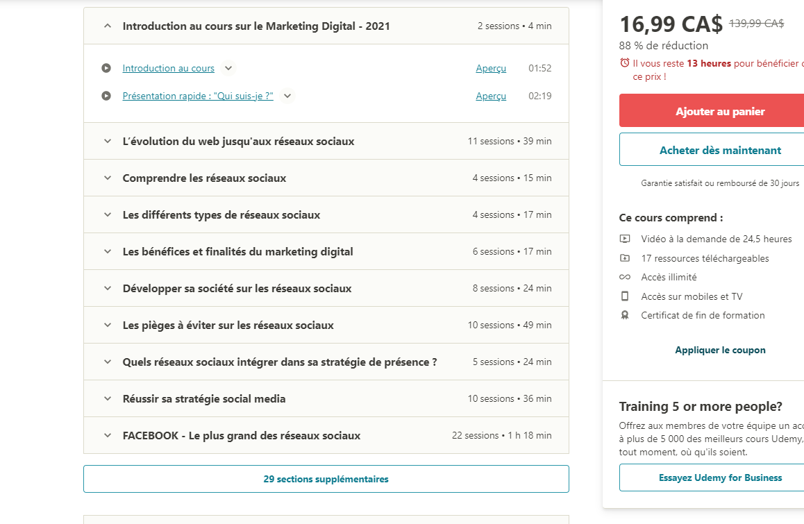Click play icon beside Présentation rapide lecture

[x=106, y=96]
